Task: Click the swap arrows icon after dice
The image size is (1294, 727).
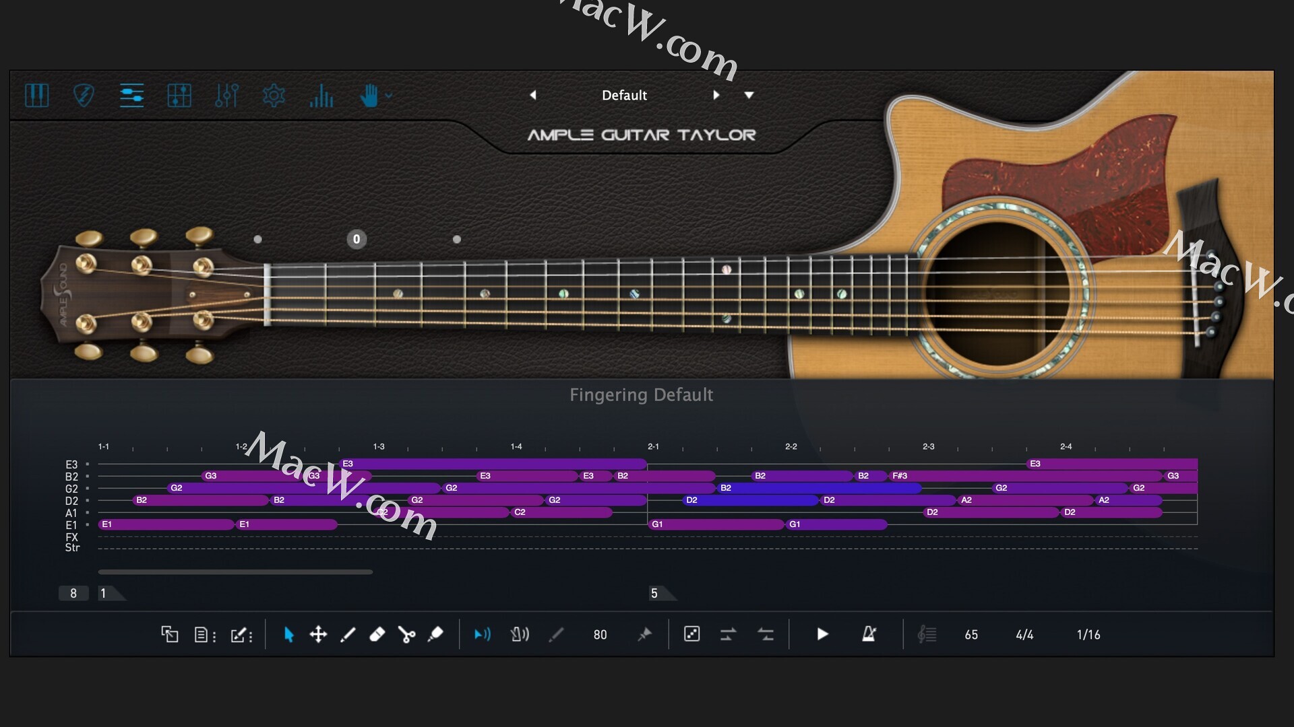Action: tap(728, 634)
